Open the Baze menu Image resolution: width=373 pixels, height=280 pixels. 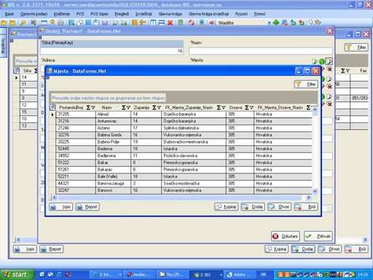point(9,14)
